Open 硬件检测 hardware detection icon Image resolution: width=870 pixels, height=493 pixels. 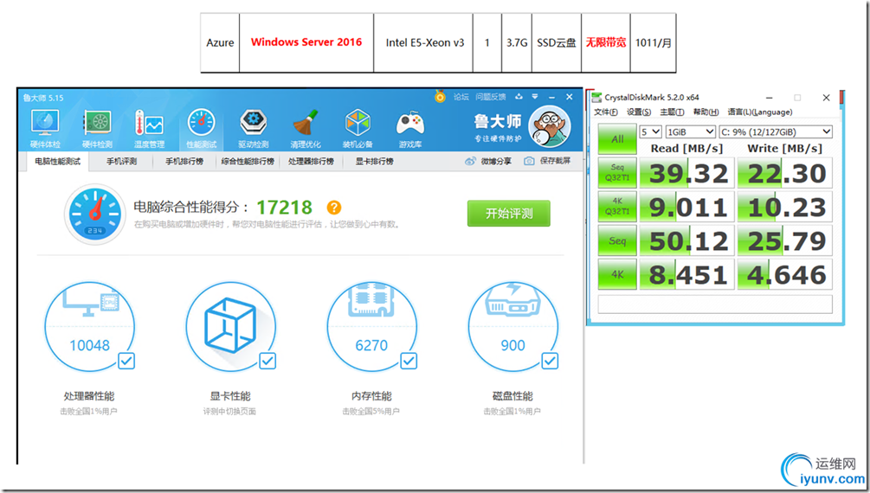tap(97, 129)
